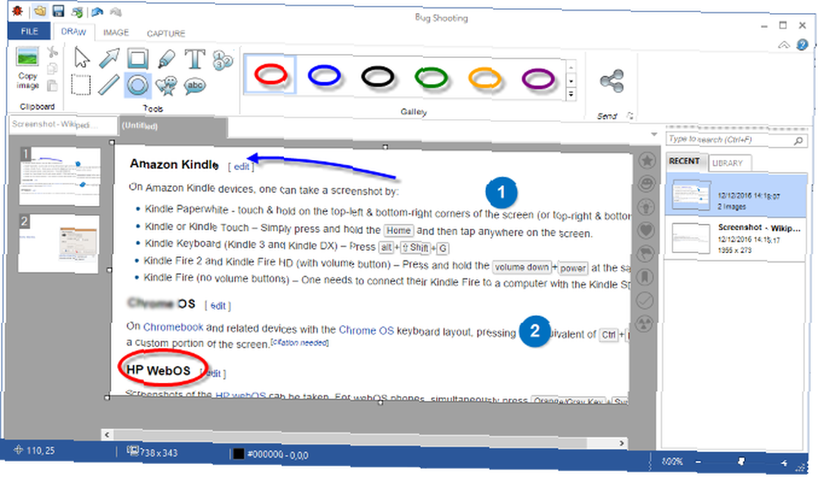Switch to the IMAGE ribbon tab
The width and height of the screenshot is (818, 477).
(x=116, y=33)
